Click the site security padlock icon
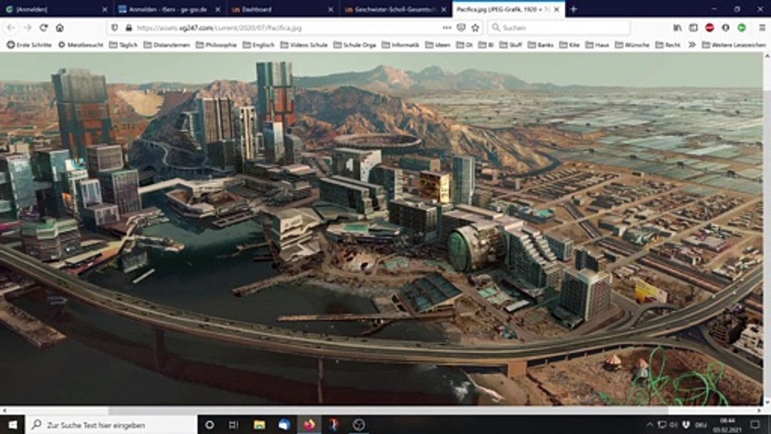The height and width of the screenshot is (434, 771). click(128, 28)
